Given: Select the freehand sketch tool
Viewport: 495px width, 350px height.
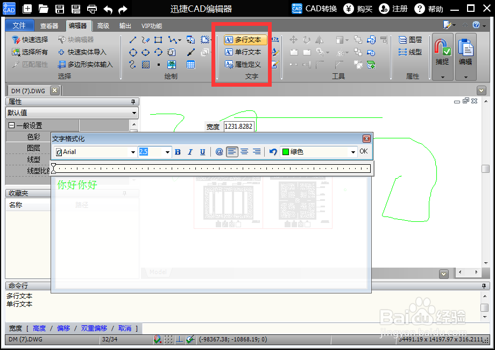Looking at the screenshot, I should point(145,40).
